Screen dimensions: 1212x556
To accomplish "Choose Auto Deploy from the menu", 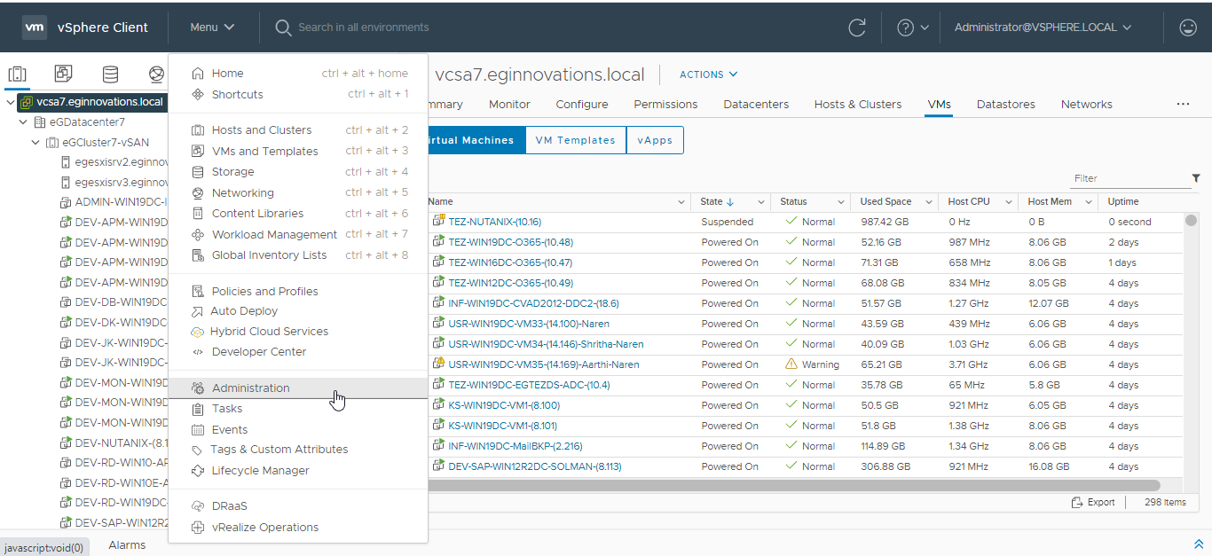I will [298, 310].
